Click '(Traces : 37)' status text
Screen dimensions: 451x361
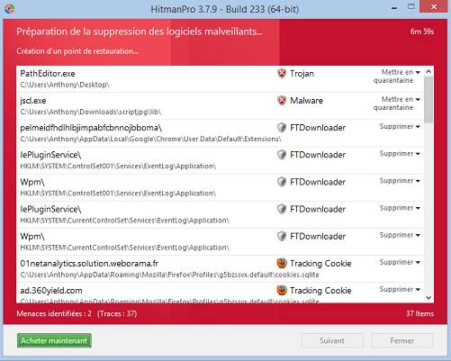click(117, 313)
